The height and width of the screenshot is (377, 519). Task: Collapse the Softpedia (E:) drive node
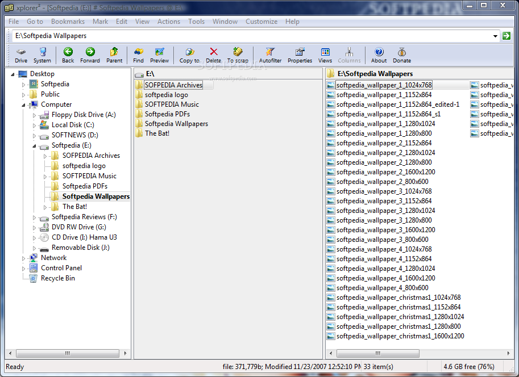[35, 146]
